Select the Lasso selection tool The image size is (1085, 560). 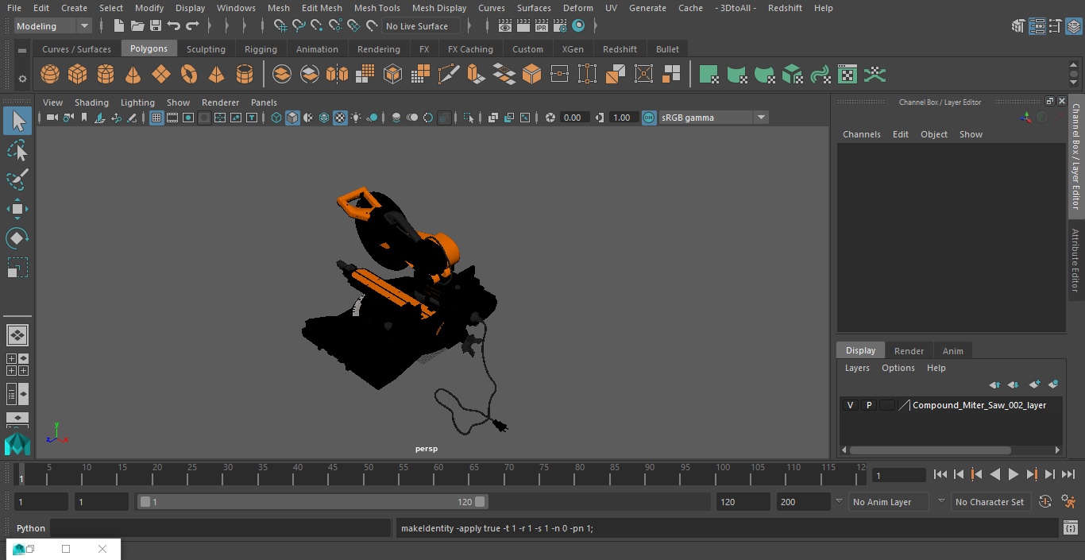(17, 150)
